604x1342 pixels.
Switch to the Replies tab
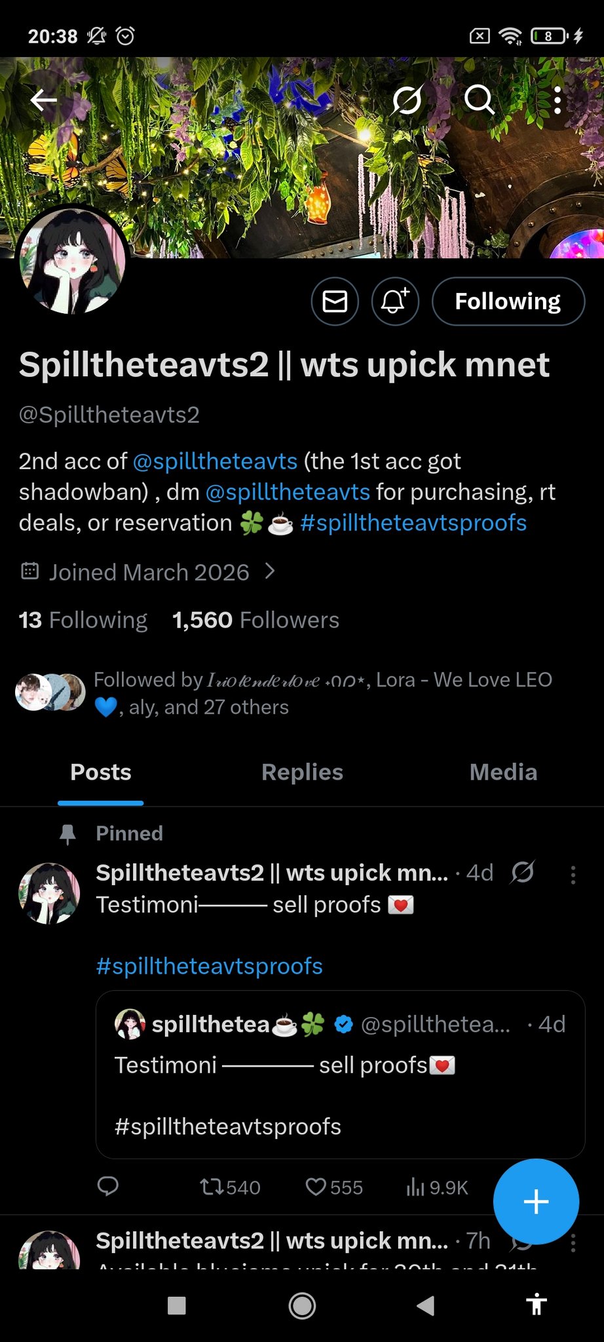point(302,772)
